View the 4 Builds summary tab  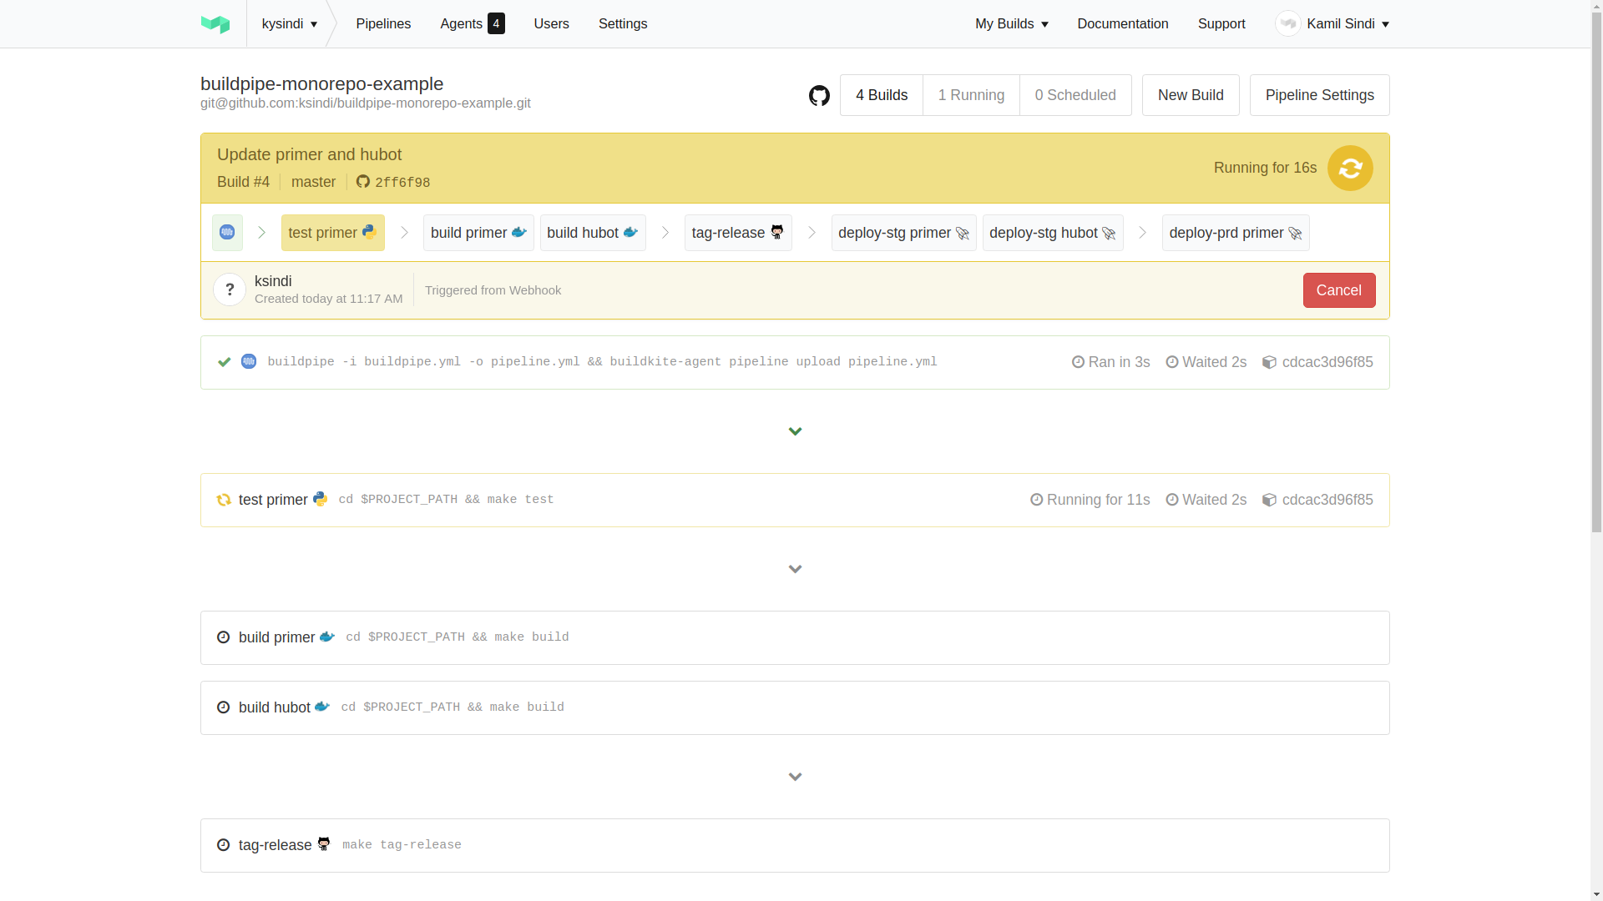pos(881,94)
